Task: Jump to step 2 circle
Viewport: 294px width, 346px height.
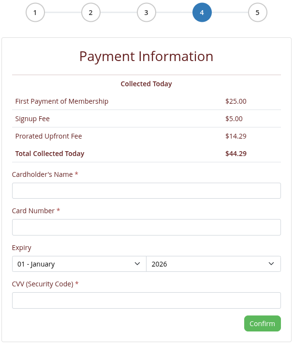Action: click(x=91, y=13)
